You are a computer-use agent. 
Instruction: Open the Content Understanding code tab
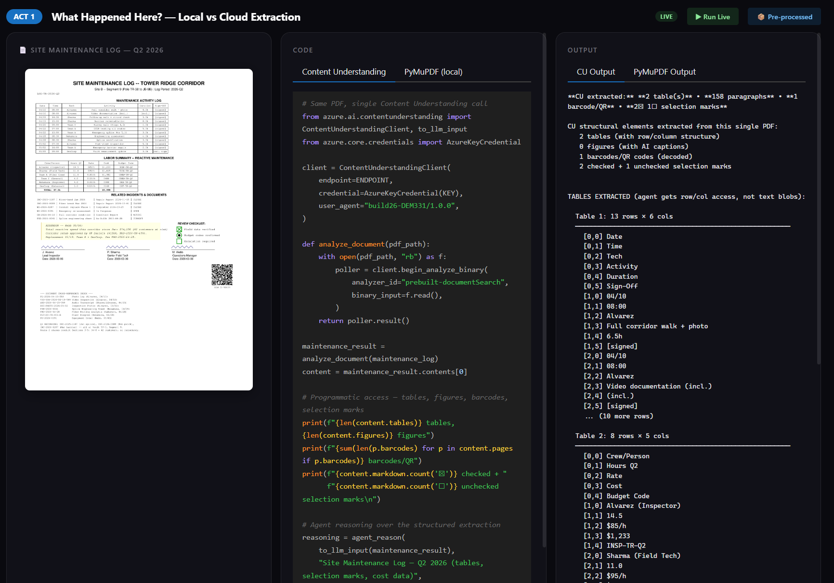344,72
